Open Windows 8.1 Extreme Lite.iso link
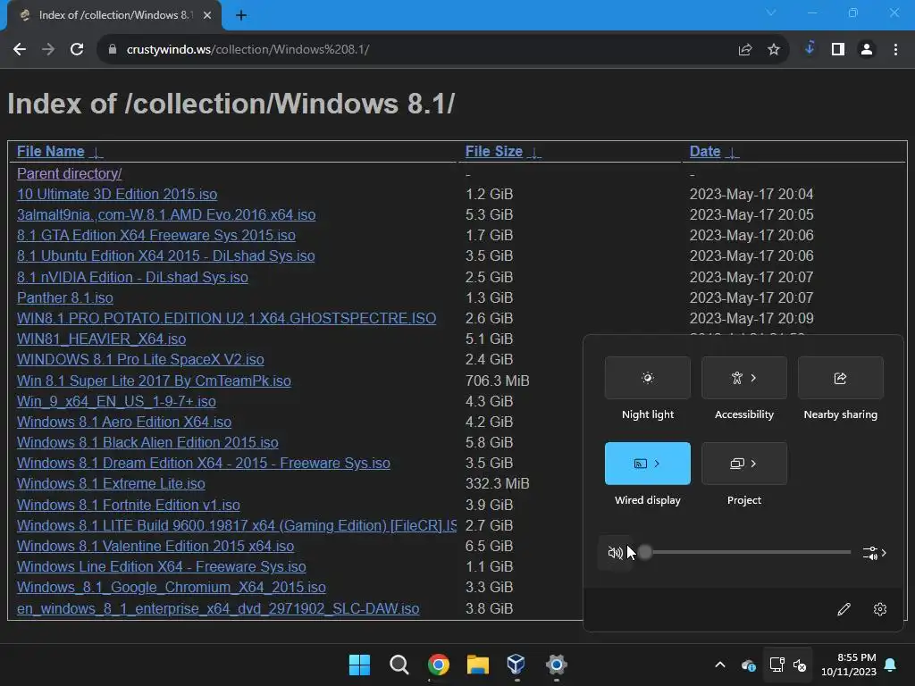 tap(111, 483)
